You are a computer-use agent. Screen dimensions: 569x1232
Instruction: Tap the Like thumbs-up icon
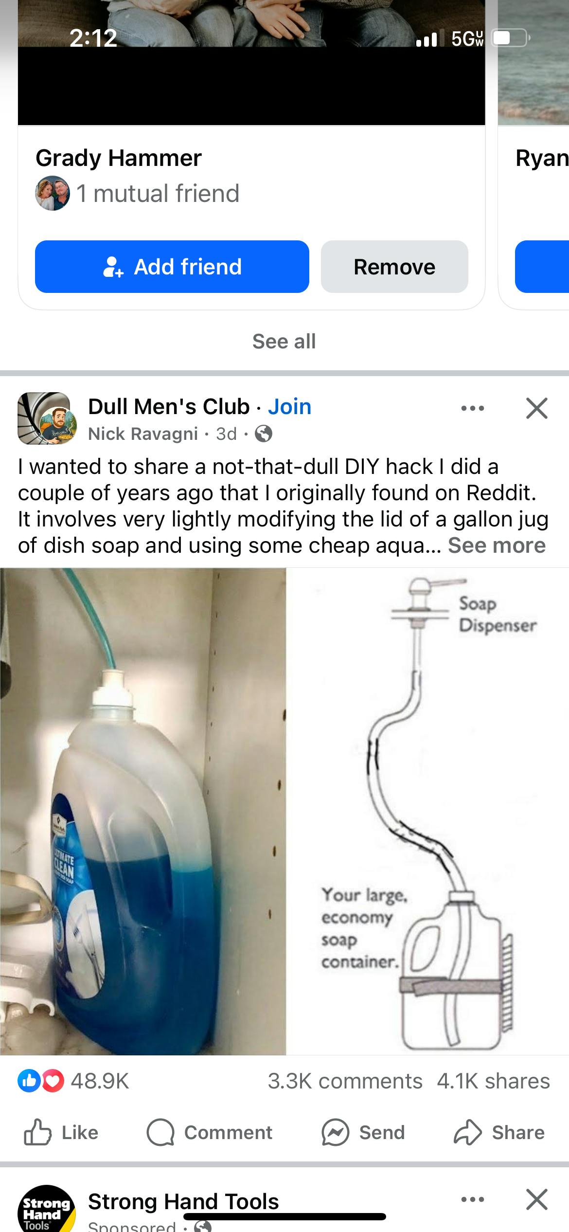pos(37,1133)
